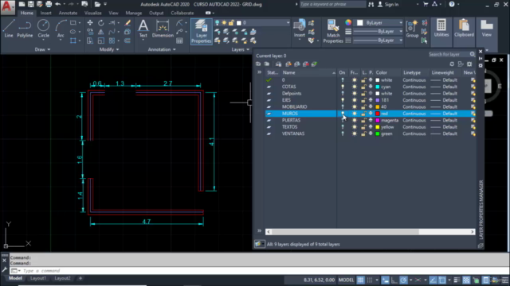Toggle MUROS layer On lightbulb
Screen dimensions: 510x286
click(x=343, y=114)
